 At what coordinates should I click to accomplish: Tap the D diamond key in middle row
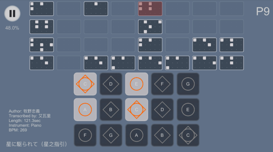click(x=162, y=110)
